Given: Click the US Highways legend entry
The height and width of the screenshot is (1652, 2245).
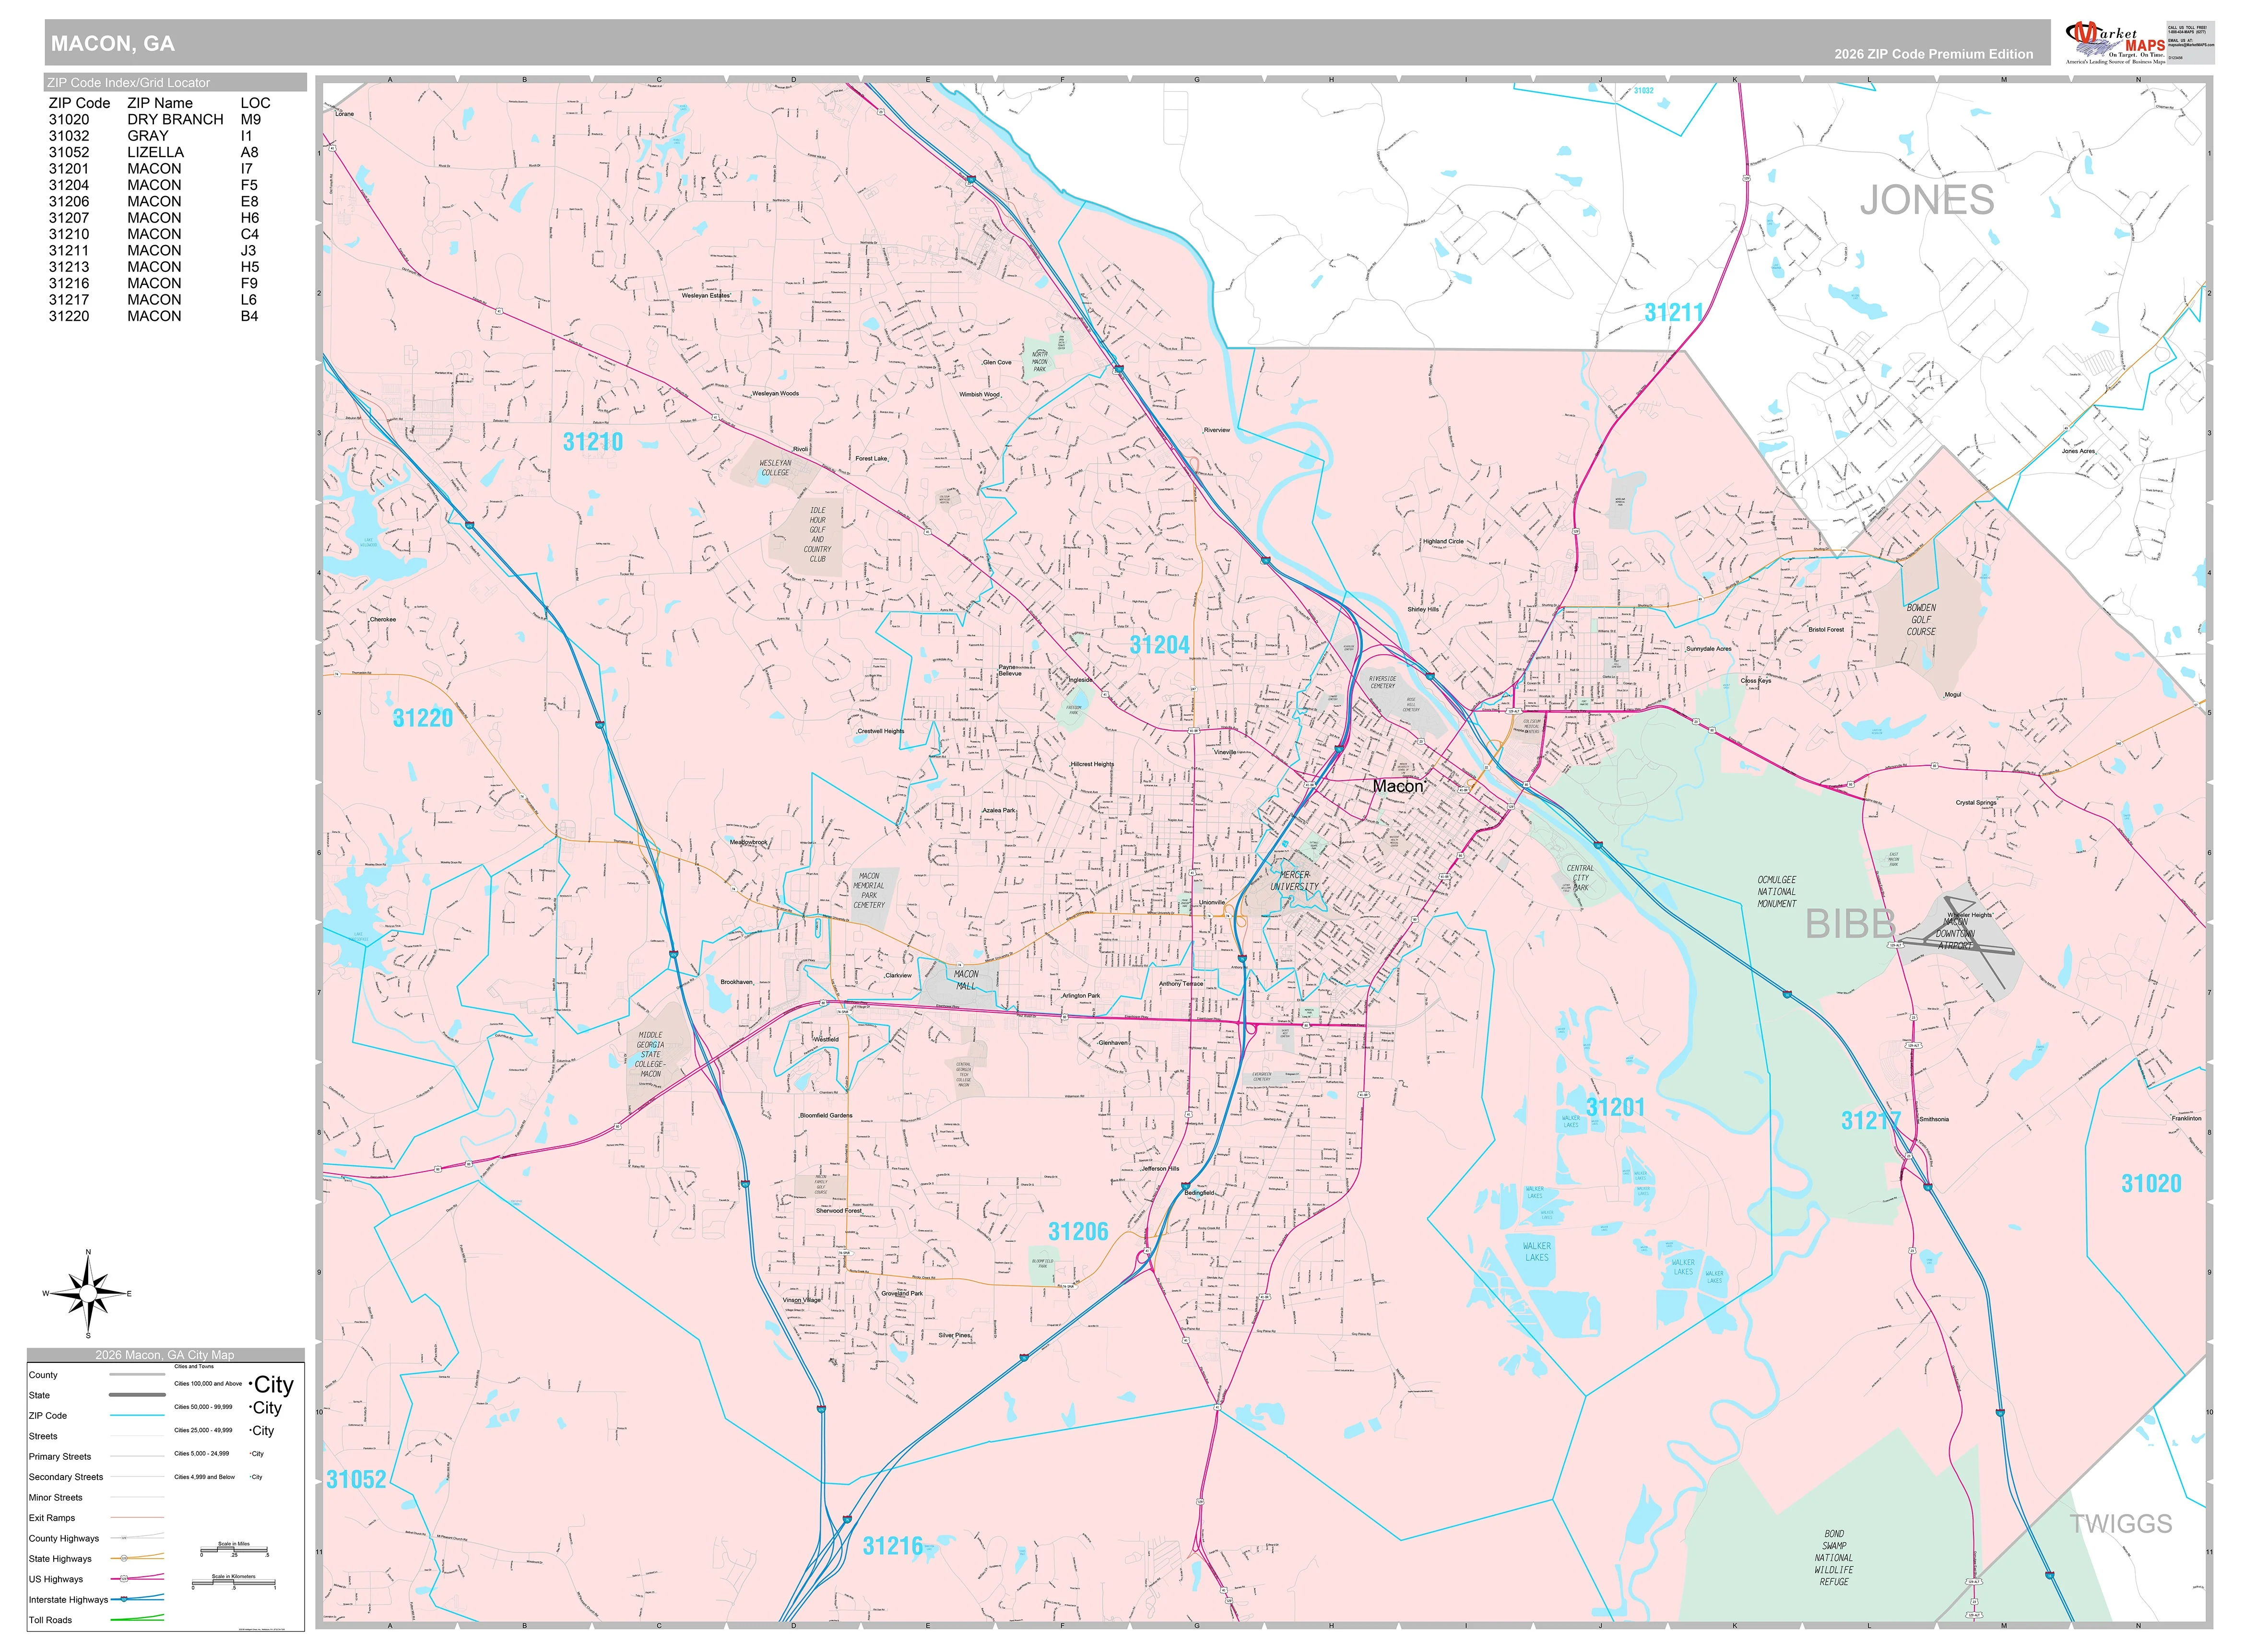Looking at the screenshot, I should pos(97,1580).
